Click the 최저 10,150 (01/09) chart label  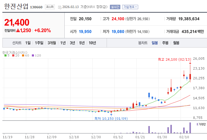click(x=111, y=119)
